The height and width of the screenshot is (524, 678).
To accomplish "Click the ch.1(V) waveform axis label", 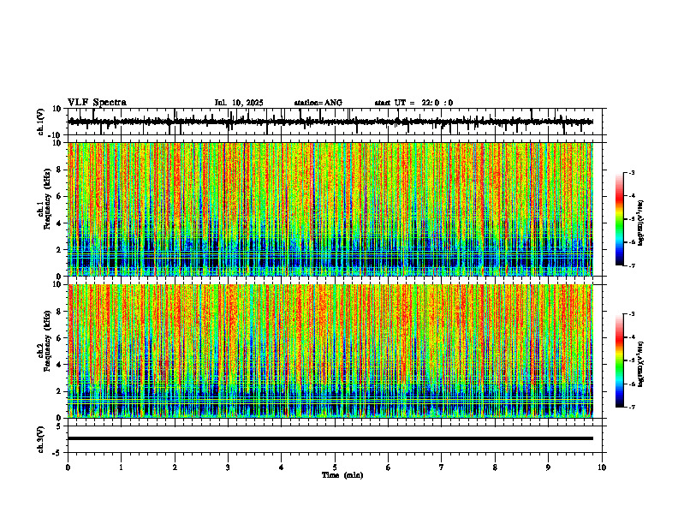I will [41, 122].
